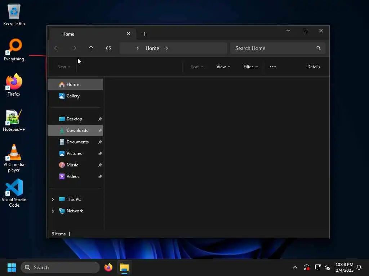Click Home in the address bar
Viewport: 369px width, 276px height.
coord(152,48)
